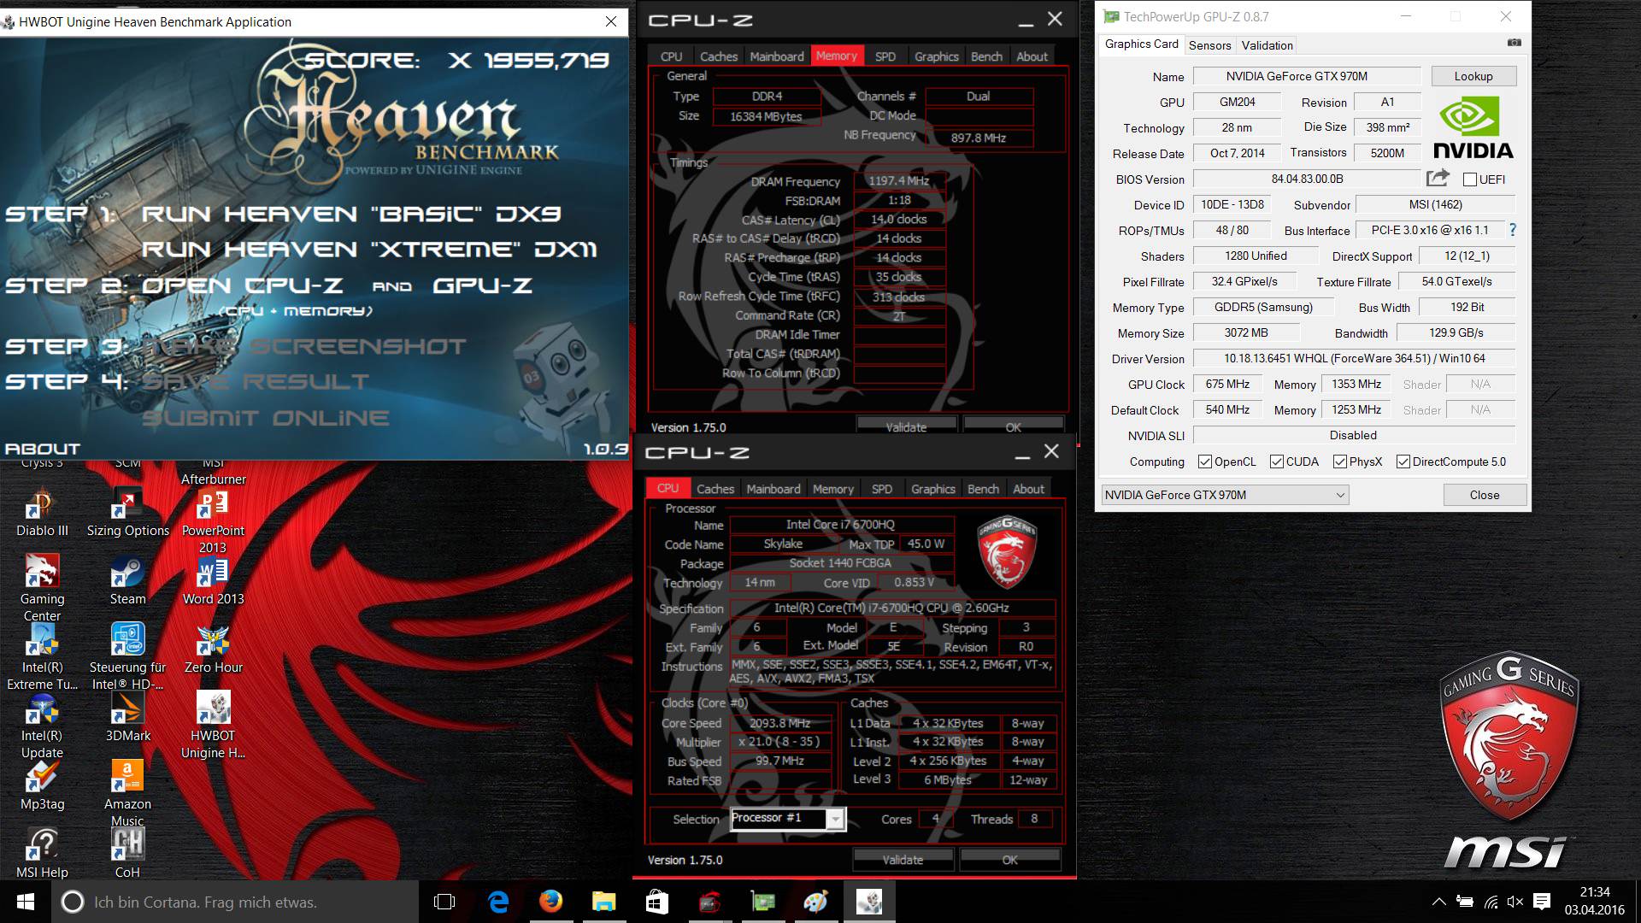Switch to the Sensors tab in GPU-Z
This screenshot has height=923, width=1641.
click(x=1209, y=45)
